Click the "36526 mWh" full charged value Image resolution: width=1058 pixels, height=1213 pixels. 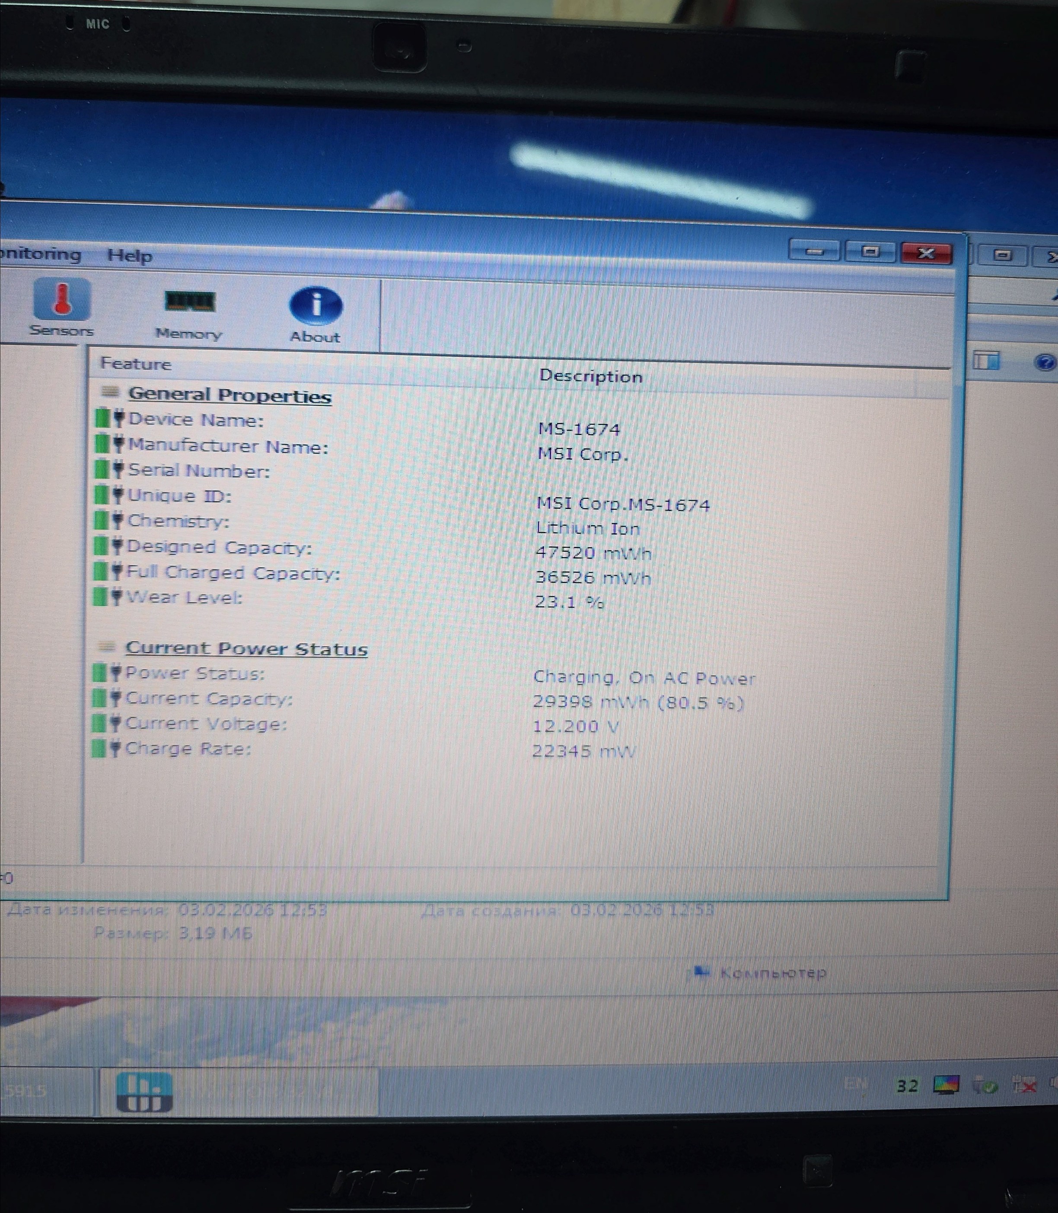point(593,577)
